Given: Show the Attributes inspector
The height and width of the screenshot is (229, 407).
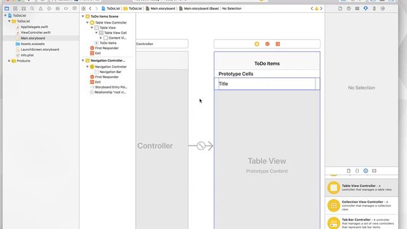Looking at the screenshot, I should point(366,8).
